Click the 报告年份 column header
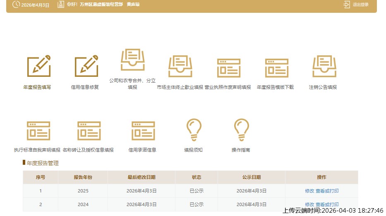The width and height of the screenshot is (386, 216). 83,177
